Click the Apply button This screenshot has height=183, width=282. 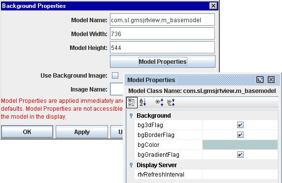point(82,132)
